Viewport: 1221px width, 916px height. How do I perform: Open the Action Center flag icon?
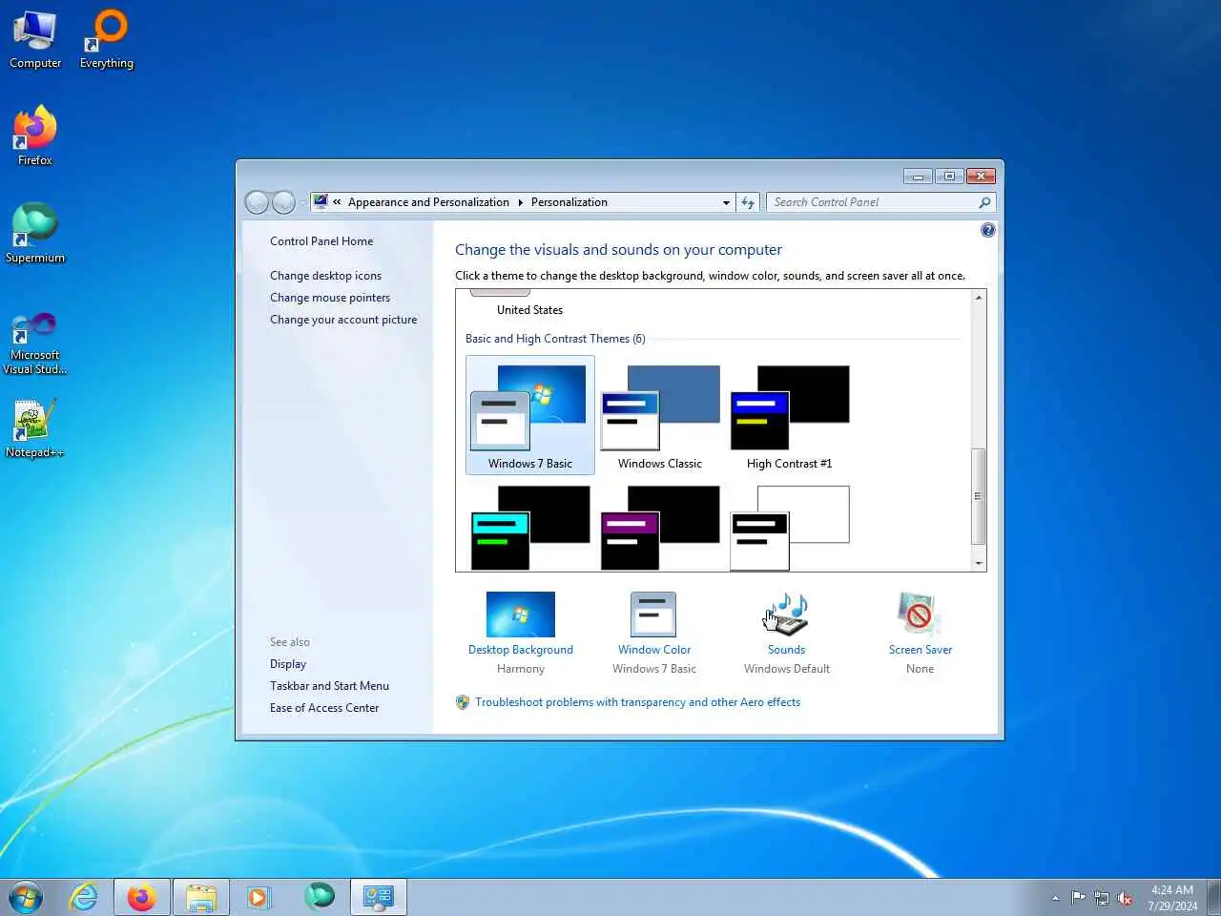1078,898
